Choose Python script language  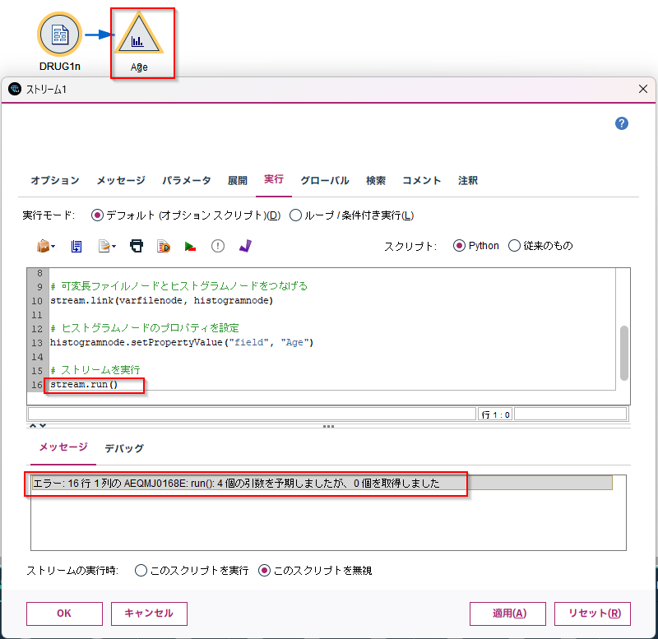[459, 246]
